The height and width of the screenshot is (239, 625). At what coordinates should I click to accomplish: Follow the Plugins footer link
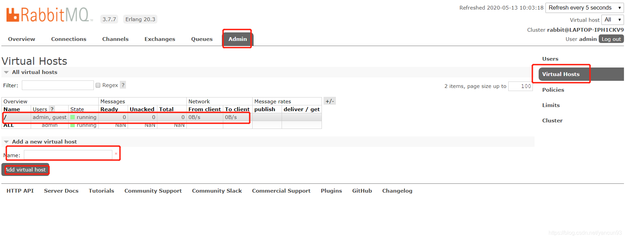click(x=331, y=191)
